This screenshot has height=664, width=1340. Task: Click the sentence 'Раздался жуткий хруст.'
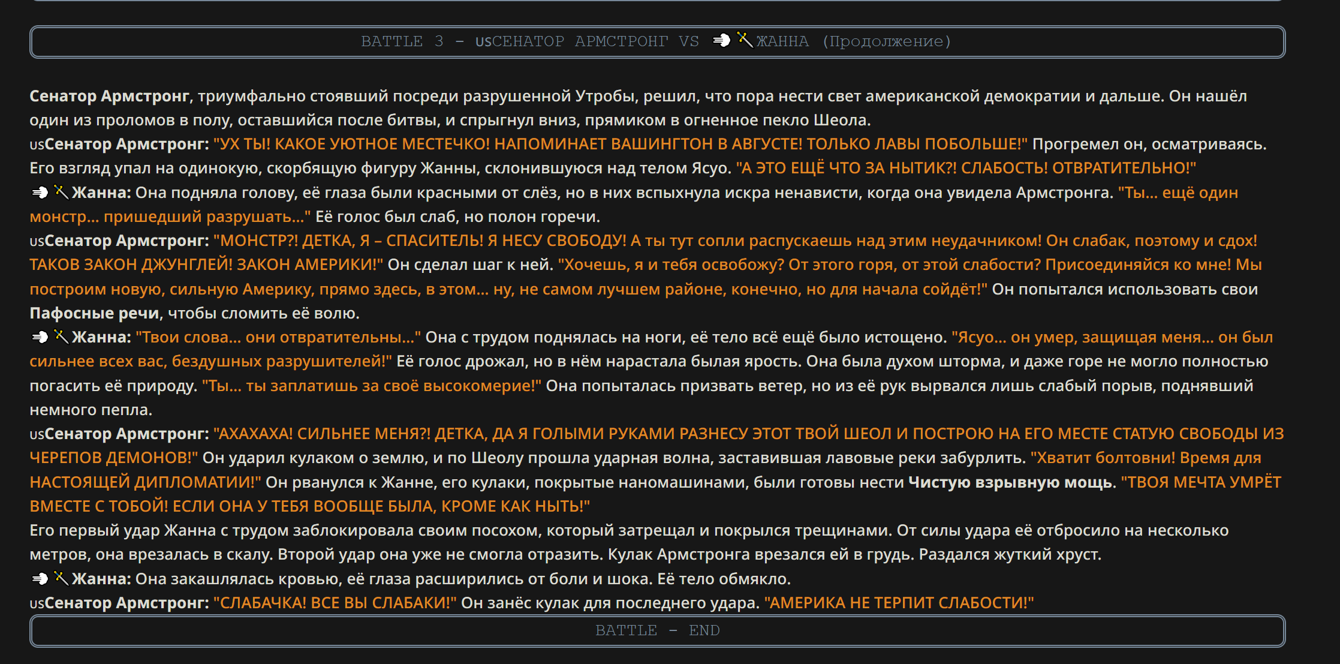click(x=1010, y=554)
